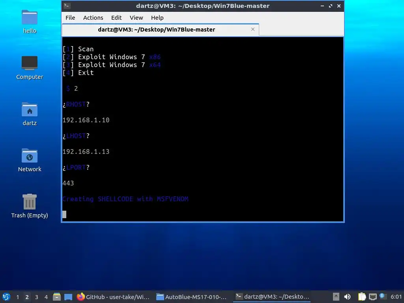Launch the file manager from the taskbar
The height and width of the screenshot is (303, 404).
point(57,297)
